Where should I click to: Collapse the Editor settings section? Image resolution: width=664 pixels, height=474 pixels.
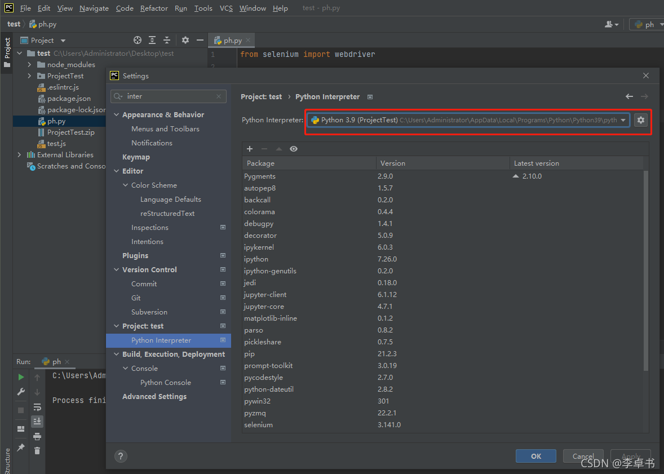pos(117,171)
